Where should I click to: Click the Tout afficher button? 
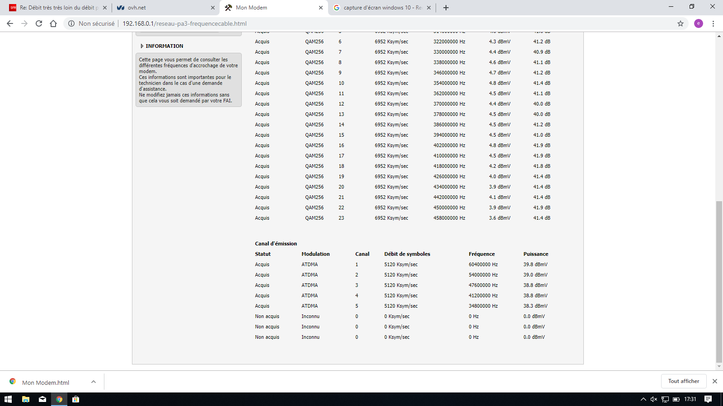click(683, 381)
